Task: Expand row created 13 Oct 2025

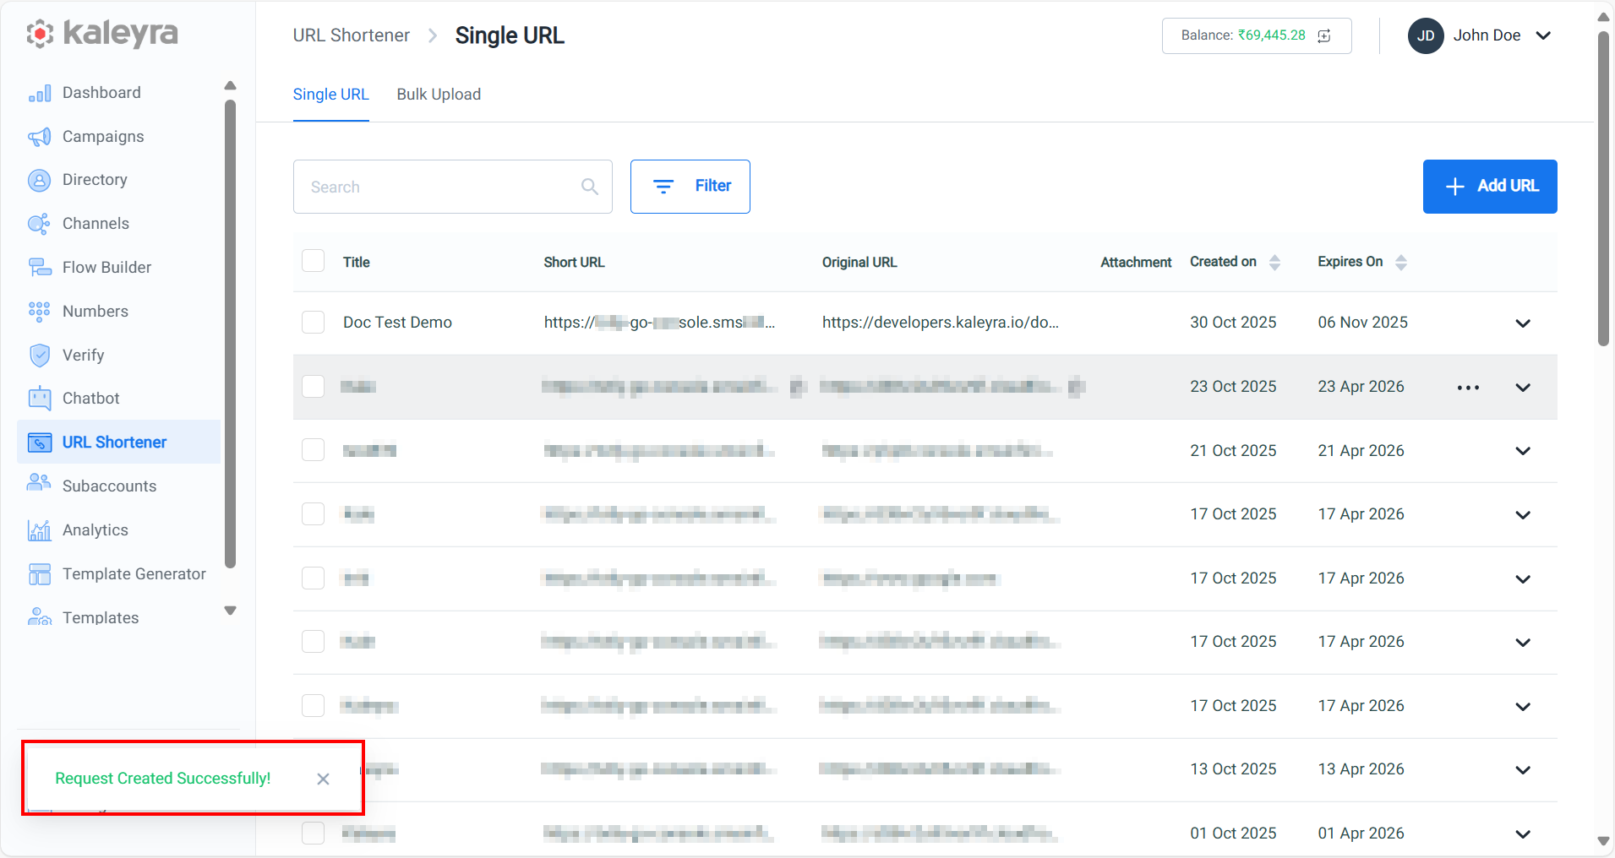Action: (x=1523, y=770)
